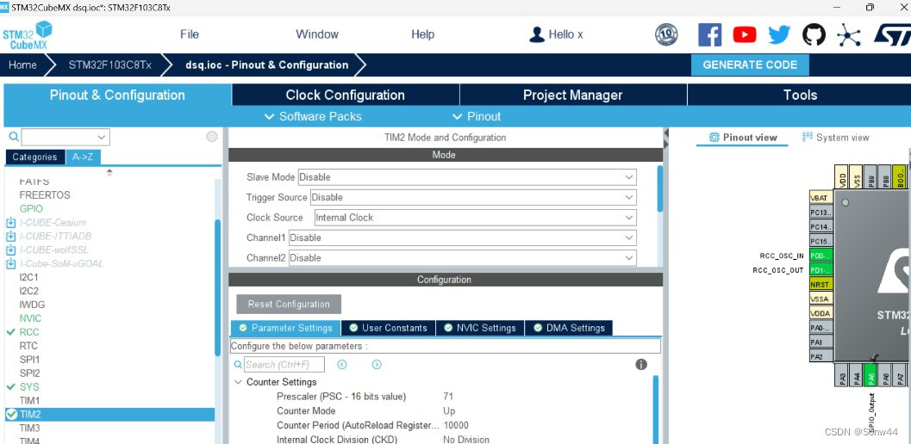Viewport: 911px width, 444px height.
Task: Click the Prescaler value 71
Action: (x=448, y=397)
